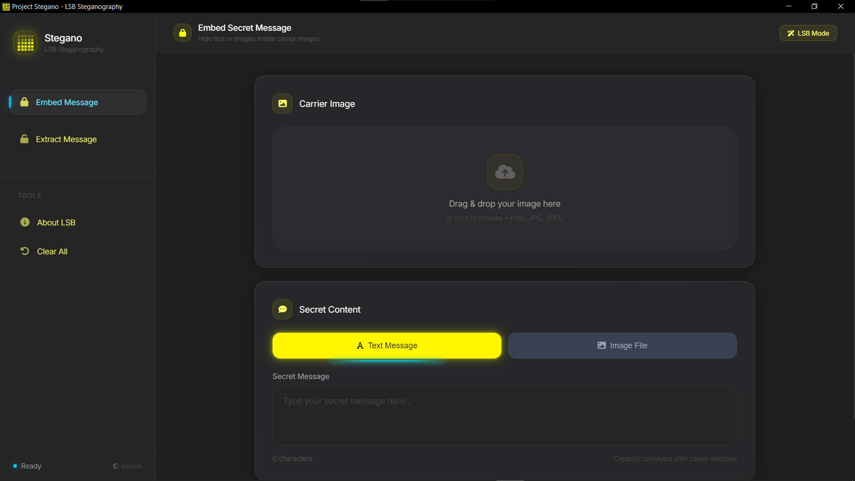Open the Embed Message page

(x=67, y=102)
